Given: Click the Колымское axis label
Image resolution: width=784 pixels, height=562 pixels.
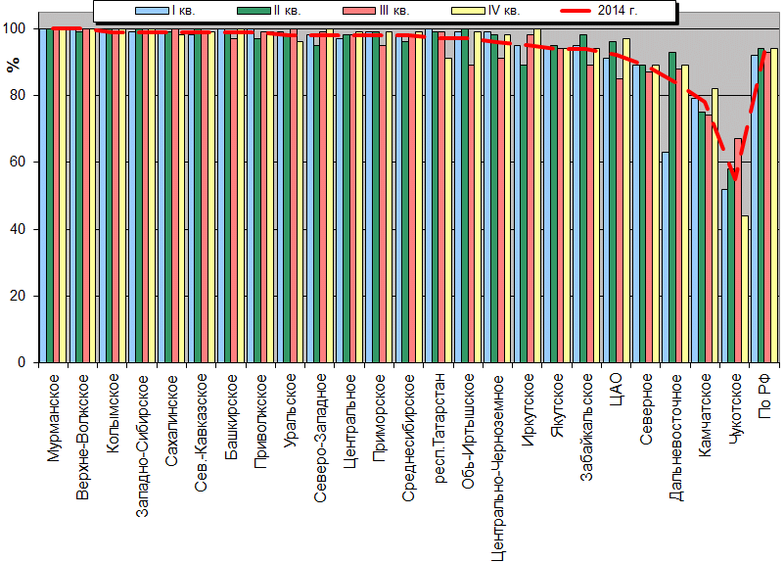Looking at the screenshot, I should point(113,413).
